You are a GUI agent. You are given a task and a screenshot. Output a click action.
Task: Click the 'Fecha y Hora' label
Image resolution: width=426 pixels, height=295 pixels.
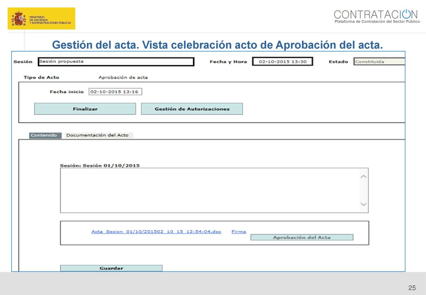tap(228, 62)
